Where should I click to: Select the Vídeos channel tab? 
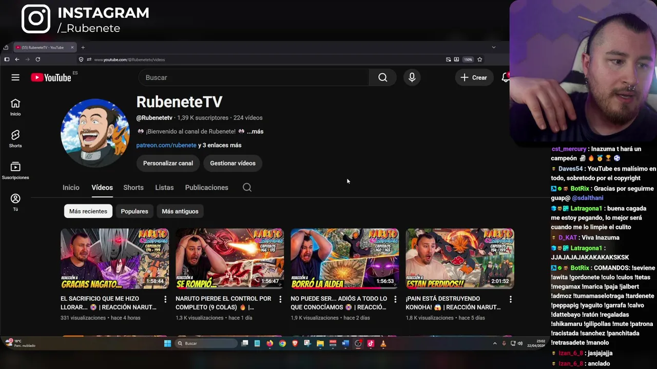102,188
